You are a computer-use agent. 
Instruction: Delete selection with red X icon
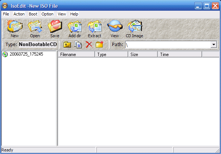[89, 45]
